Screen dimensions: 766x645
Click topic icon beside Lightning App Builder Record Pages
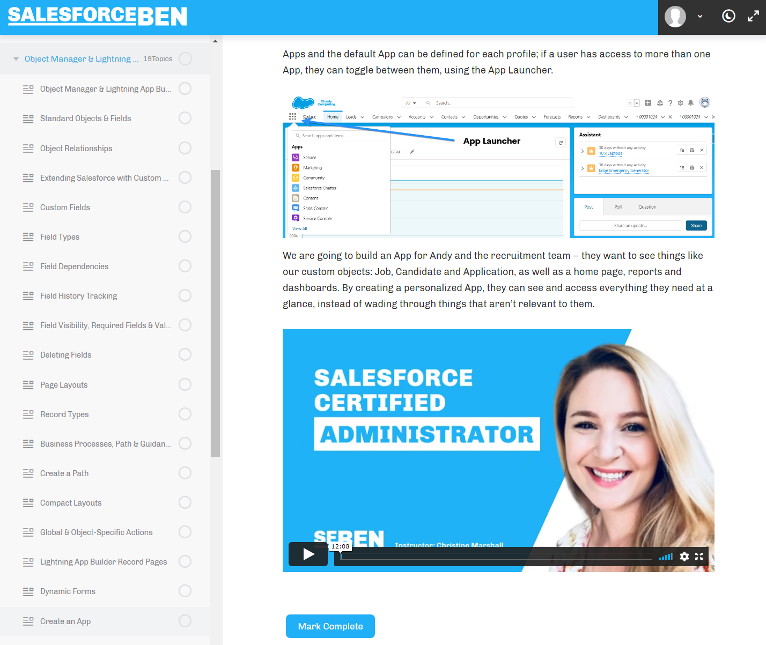pyautogui.click(x=28, y=562)
